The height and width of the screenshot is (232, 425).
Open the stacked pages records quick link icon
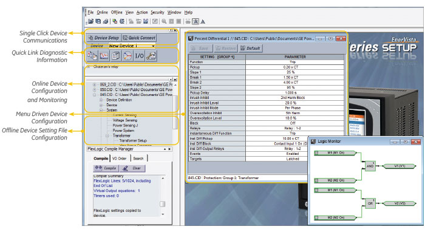[x=116, y=56]
